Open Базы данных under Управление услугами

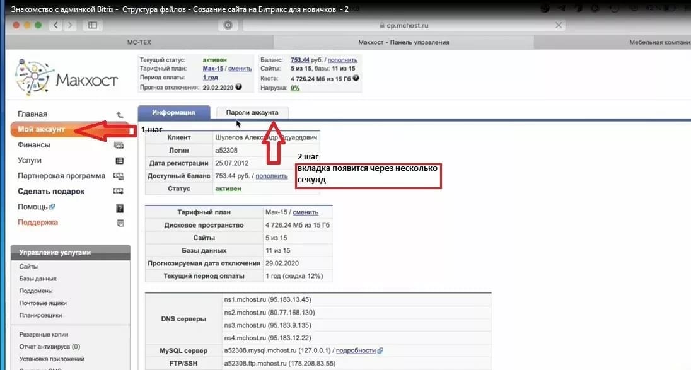[x=38, y=279]
